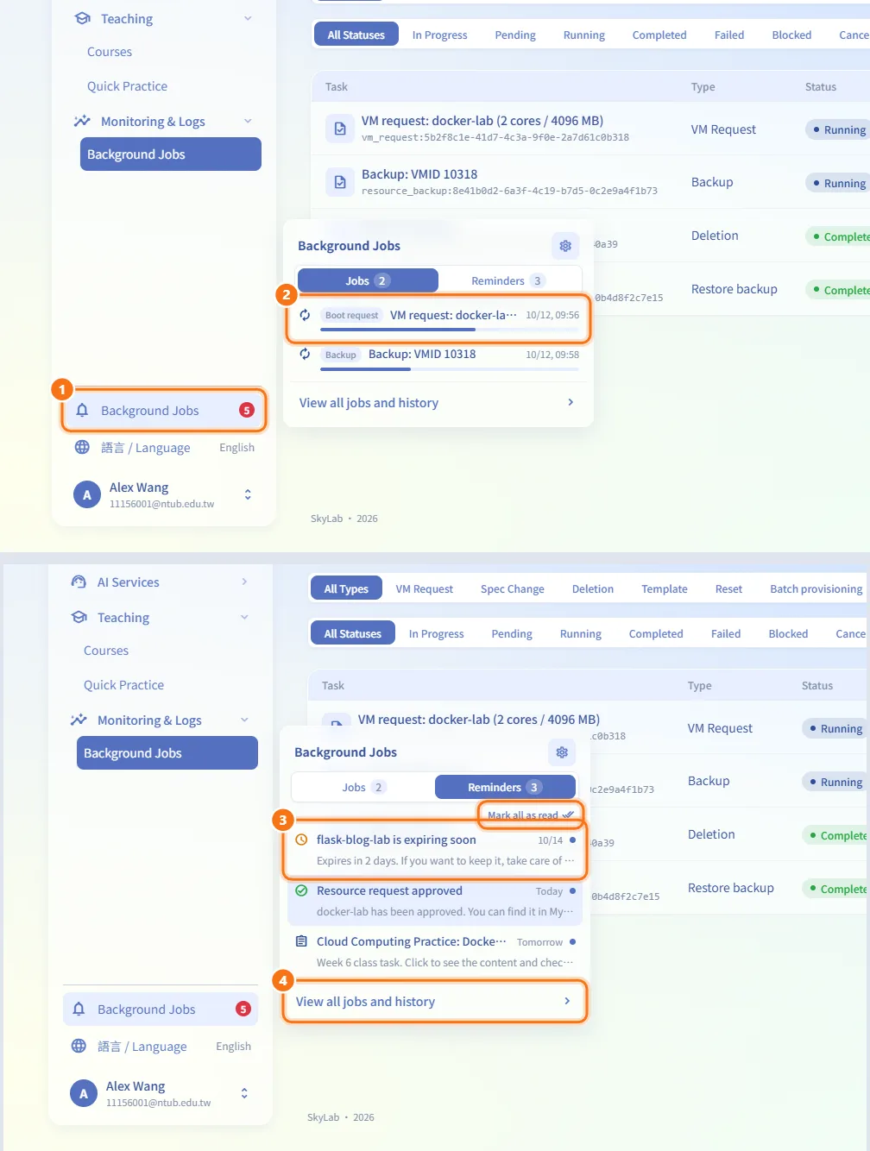Click the sync icon next to the Backup job in popup

click(x=305, y=354)
